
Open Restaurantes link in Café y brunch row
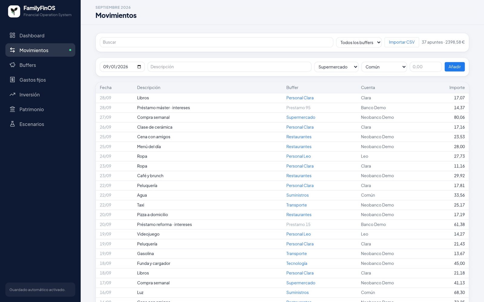299,176
